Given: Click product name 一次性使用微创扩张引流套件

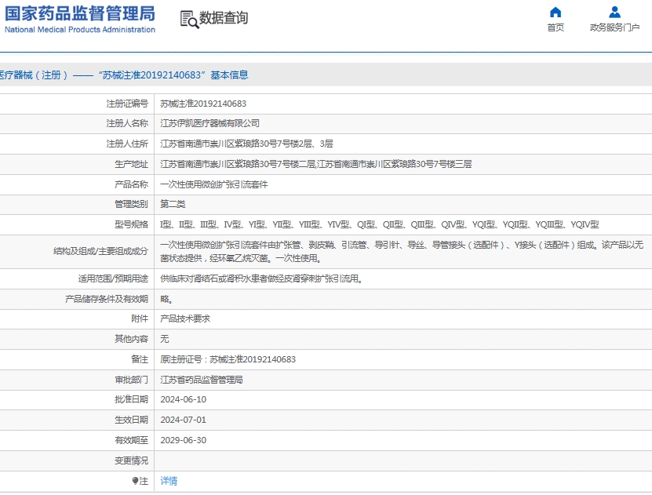Looking at the screenshot, I should pos(214,184).
